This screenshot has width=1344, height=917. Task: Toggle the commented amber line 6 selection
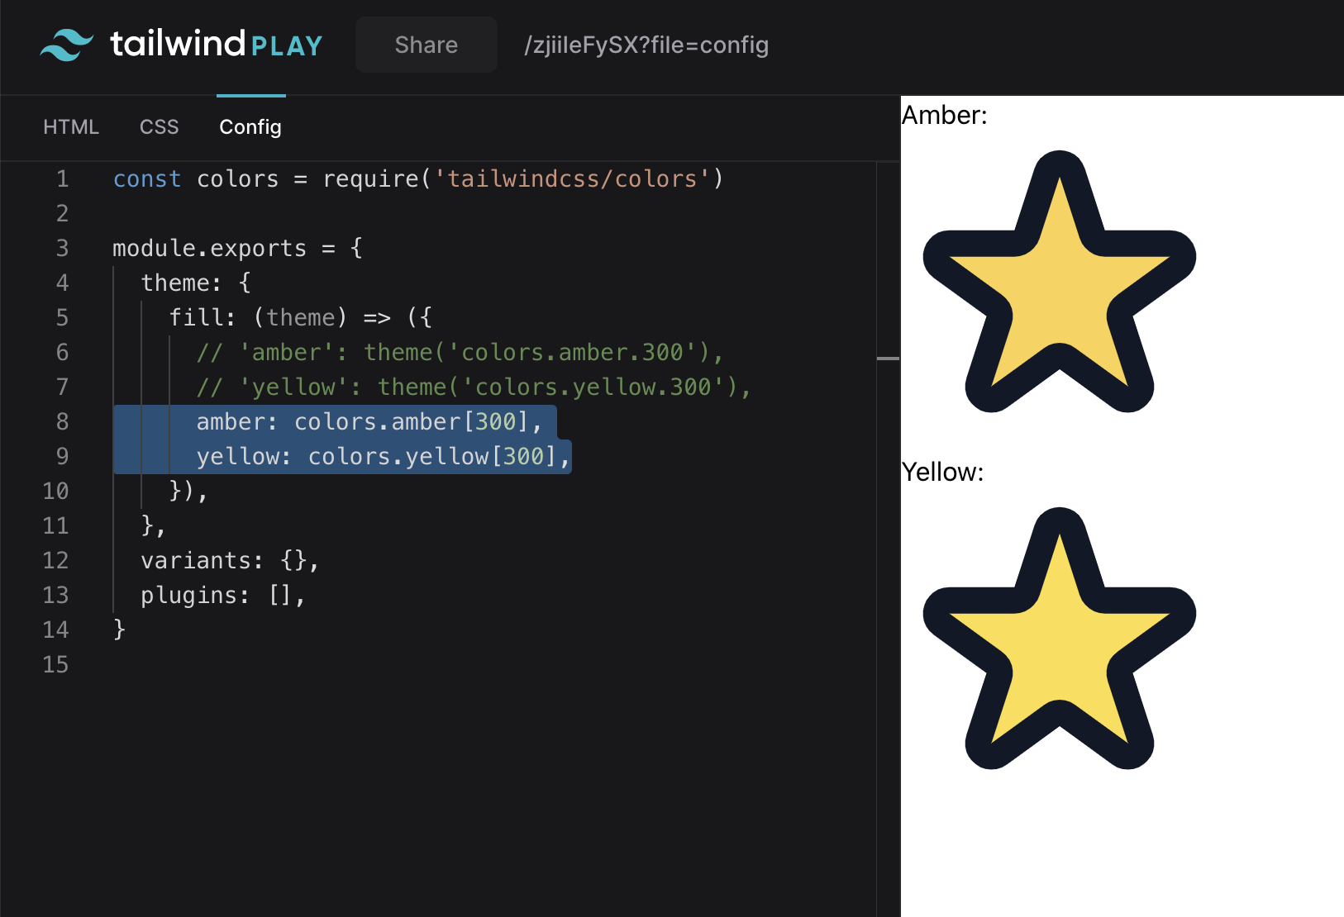(x=459, y=352)
